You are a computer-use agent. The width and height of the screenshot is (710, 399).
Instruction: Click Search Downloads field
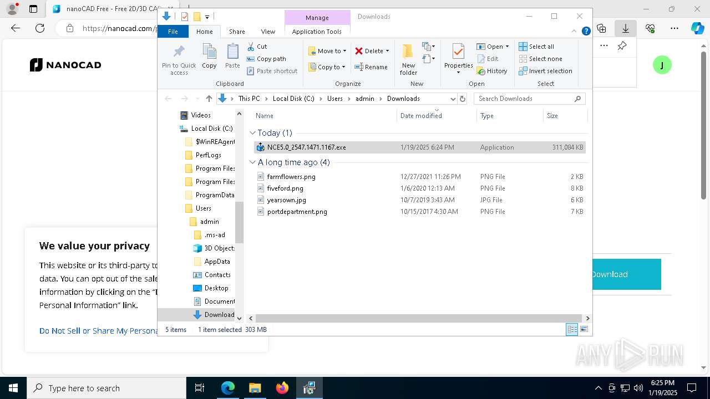(524, 99)
